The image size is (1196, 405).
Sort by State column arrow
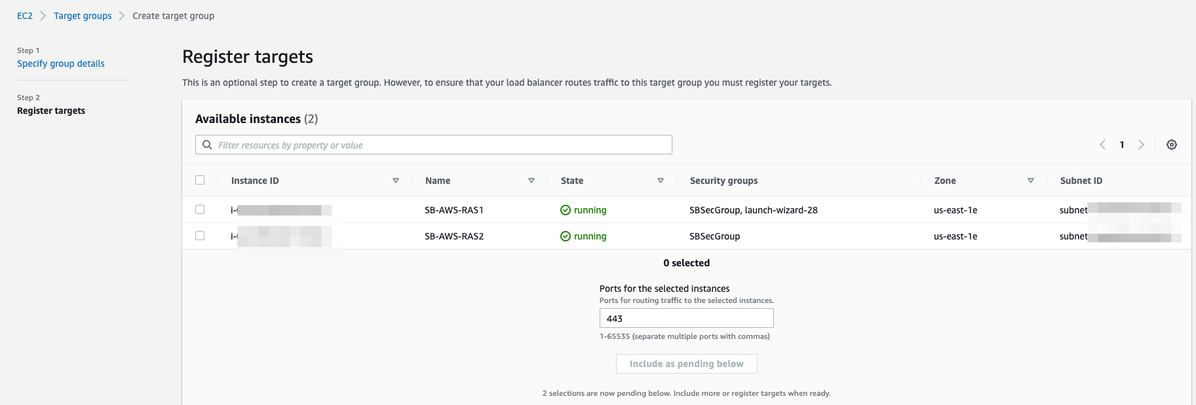[661, 181]
